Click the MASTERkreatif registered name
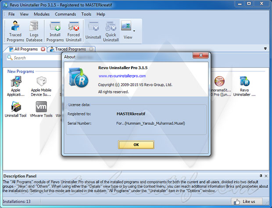Image resolution: width=272 pixels, height=208 pixels. pyautogui.click(x=131, y=114)
